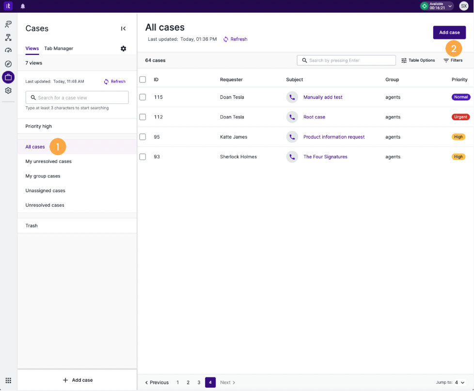
Task: Select the Views tab
Action: (32, 49)
